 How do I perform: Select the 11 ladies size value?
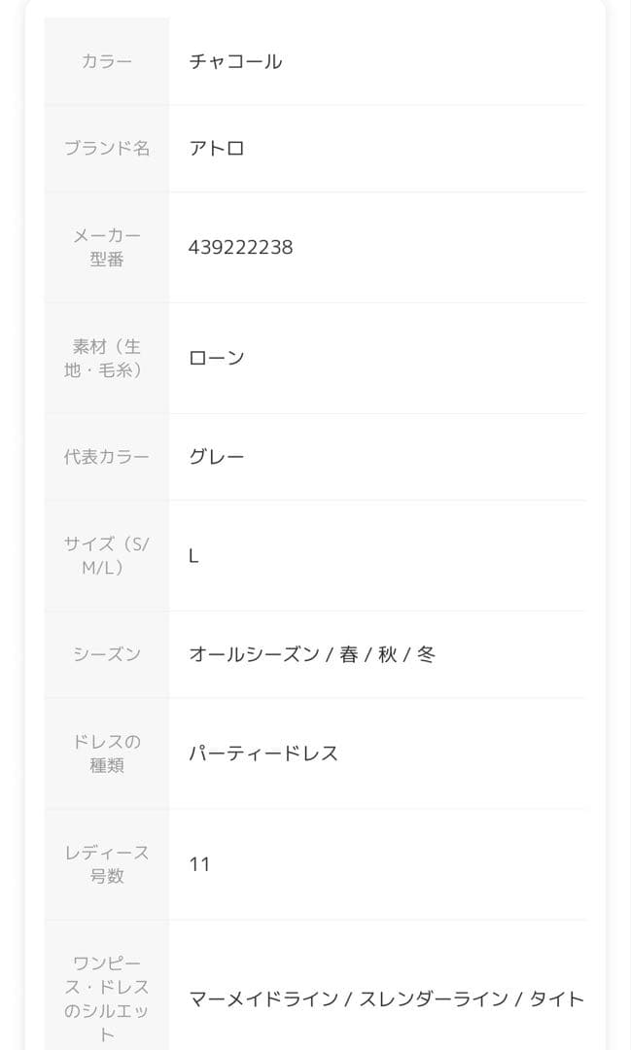(199, 864)
